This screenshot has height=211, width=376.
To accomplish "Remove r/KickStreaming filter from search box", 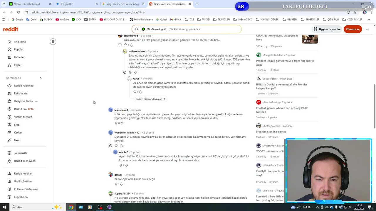I will tap(165, 29).
